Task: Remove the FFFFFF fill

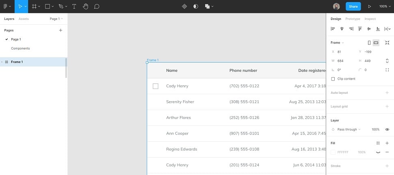Action: (387, 152)
